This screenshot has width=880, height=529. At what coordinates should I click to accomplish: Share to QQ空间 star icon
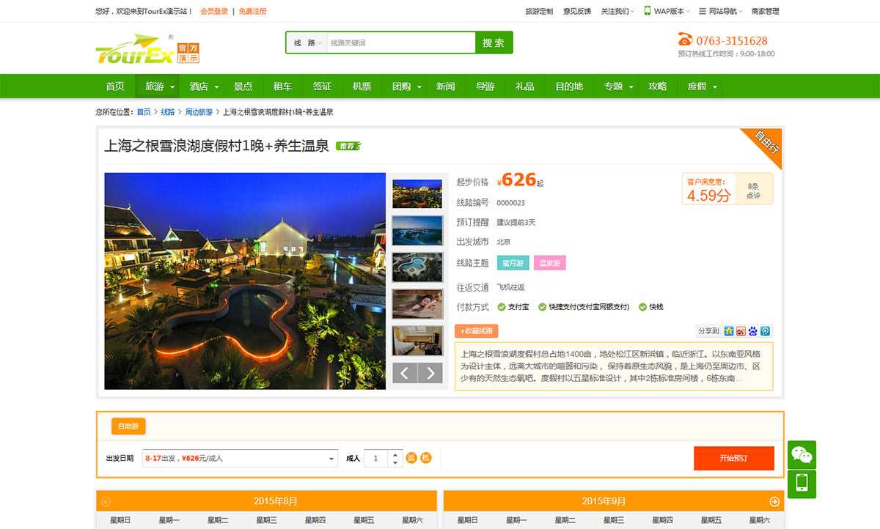[x=728, y=331]
